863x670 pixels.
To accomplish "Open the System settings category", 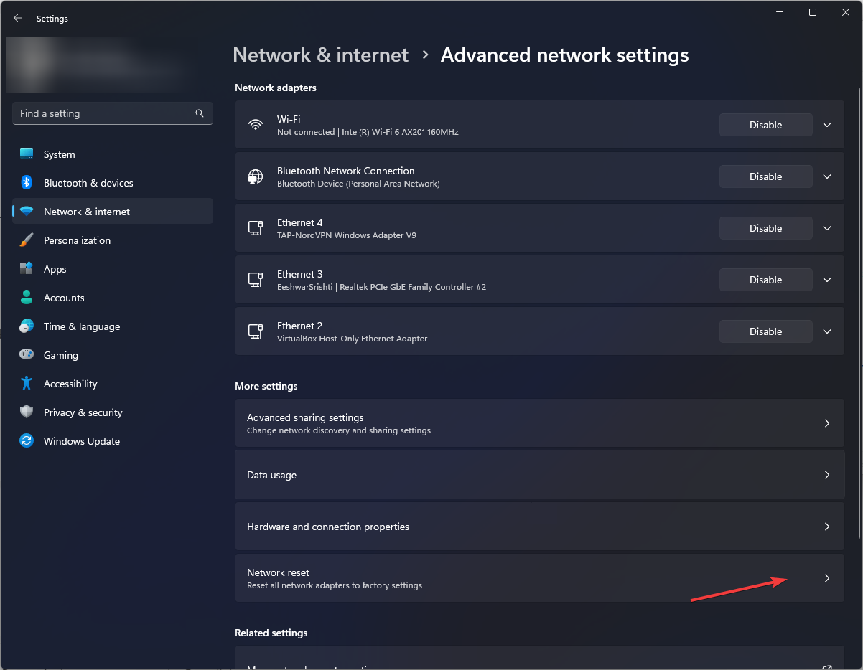I will [x=59, y=154].
